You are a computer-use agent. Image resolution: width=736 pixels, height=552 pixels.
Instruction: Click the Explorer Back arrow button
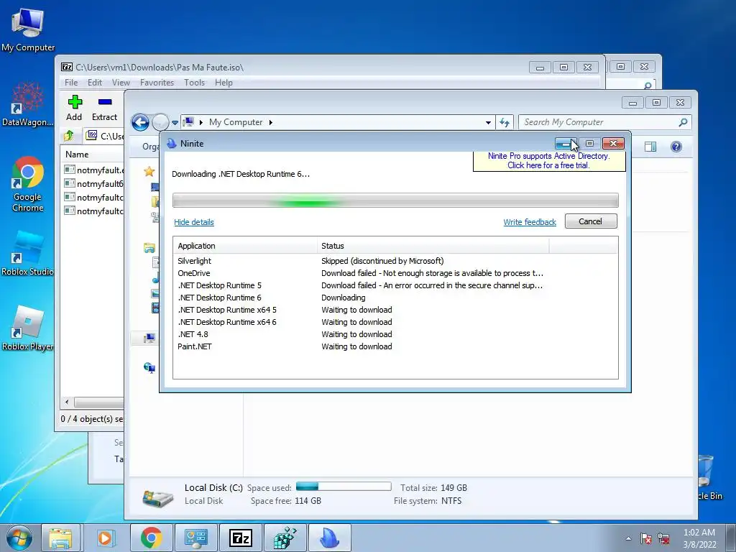[140, 122]
